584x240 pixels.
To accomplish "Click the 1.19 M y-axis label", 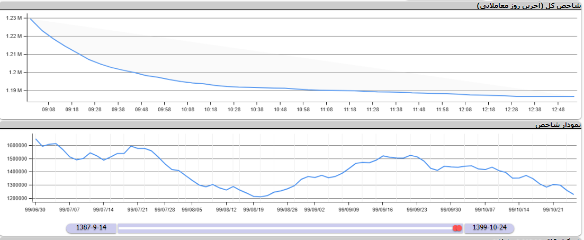I will coord(14,91).
